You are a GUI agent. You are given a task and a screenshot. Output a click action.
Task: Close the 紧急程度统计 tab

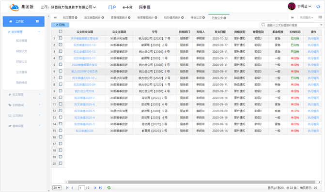pyautogui.click(x=129, y=17)
